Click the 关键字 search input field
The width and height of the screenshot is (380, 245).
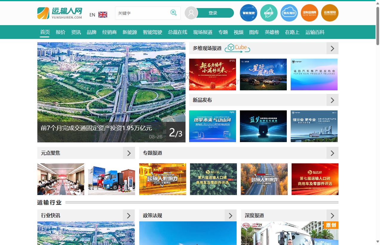click(143, 13)
